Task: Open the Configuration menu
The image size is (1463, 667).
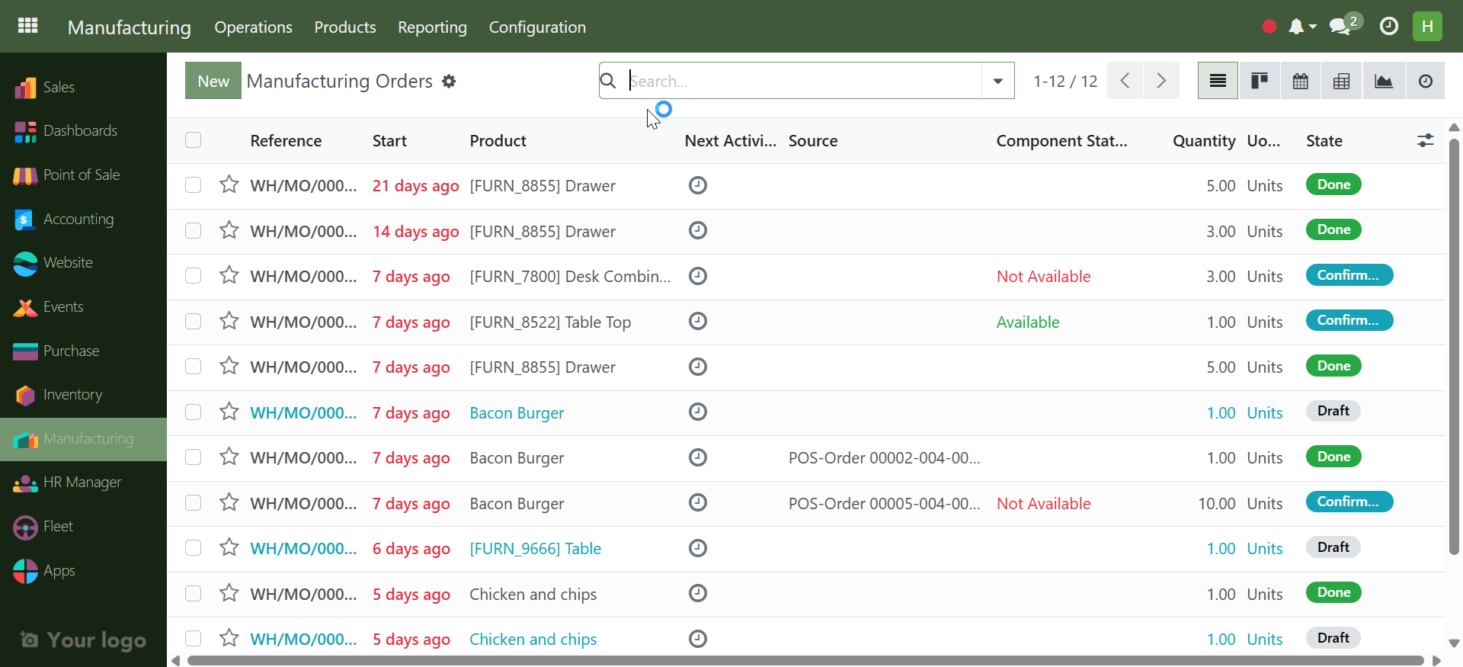Action: pos(537,27)
